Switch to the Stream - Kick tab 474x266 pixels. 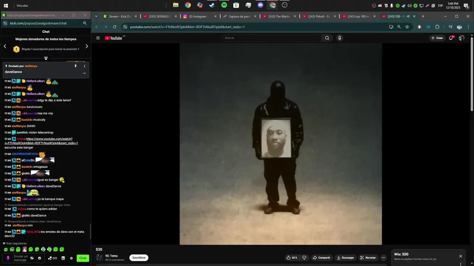coord(120,16)
